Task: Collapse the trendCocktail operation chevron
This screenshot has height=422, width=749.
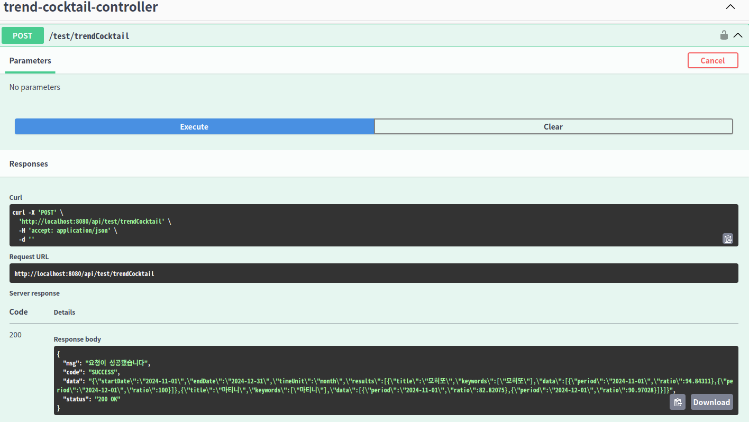Action: tap(738, 34)
